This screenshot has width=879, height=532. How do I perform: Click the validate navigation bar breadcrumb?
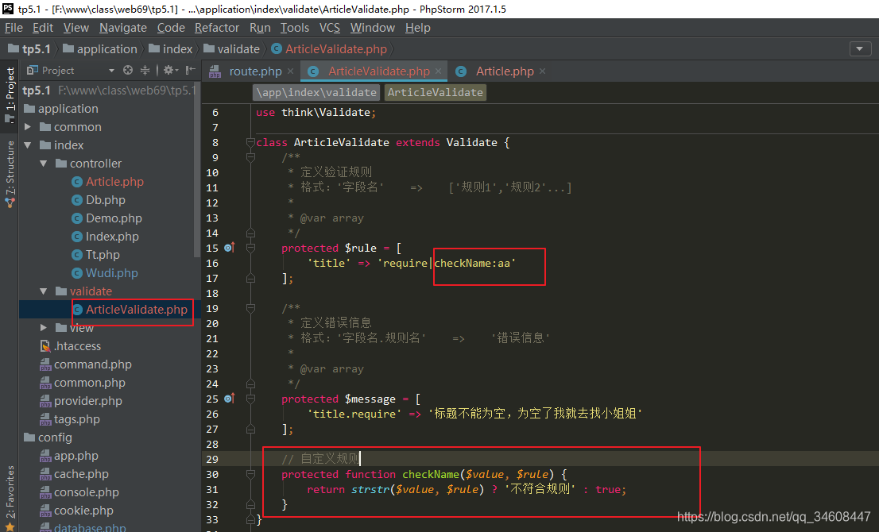click(x=232, y=49)
